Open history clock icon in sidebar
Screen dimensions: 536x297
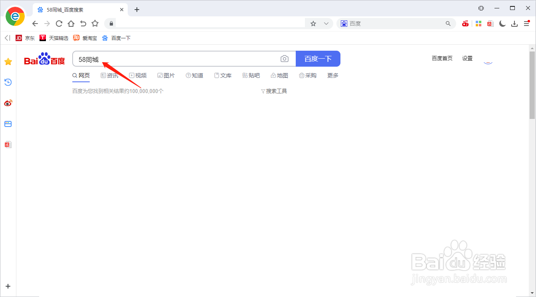tap(8, 82)
